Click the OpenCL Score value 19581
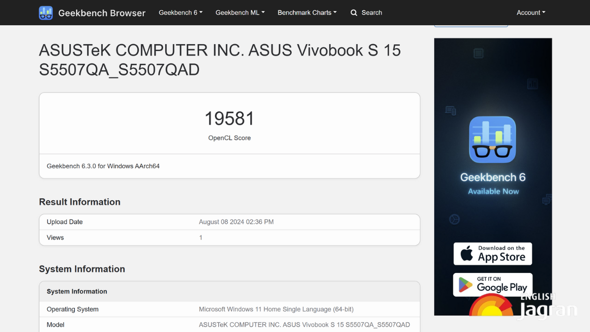This screenshot has height=332, width=590. (x=229, y=118)
